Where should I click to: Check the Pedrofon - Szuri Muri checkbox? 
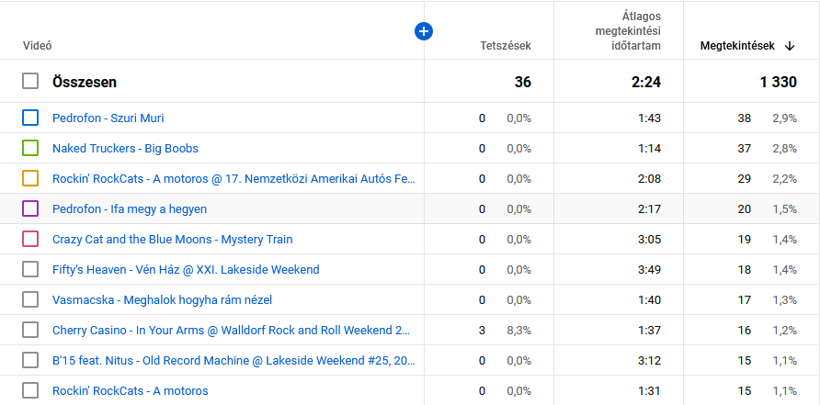point(30,118)
